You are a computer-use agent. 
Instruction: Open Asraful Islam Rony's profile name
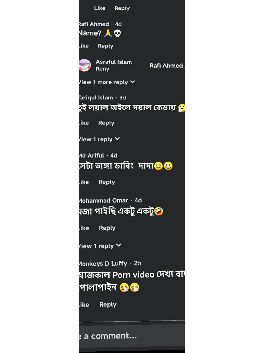coord(113,65)
